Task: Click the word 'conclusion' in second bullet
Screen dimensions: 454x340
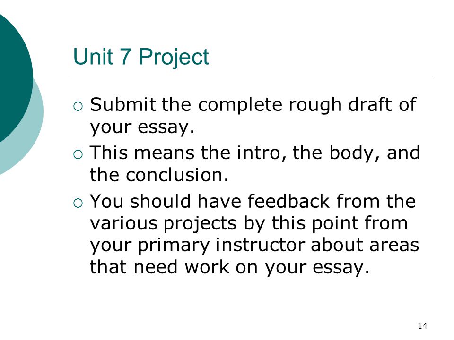Action: pos(174,175)
